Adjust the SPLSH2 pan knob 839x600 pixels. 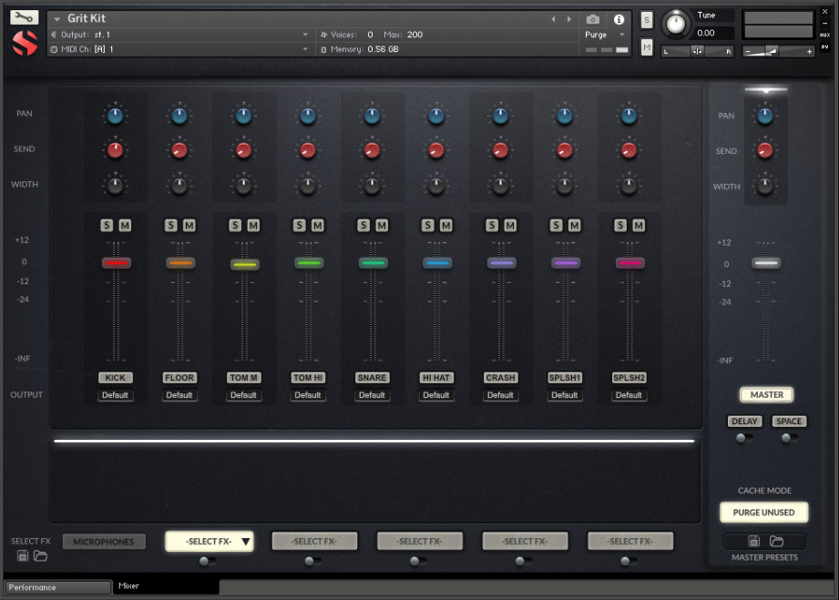click(x=629, y=116)
